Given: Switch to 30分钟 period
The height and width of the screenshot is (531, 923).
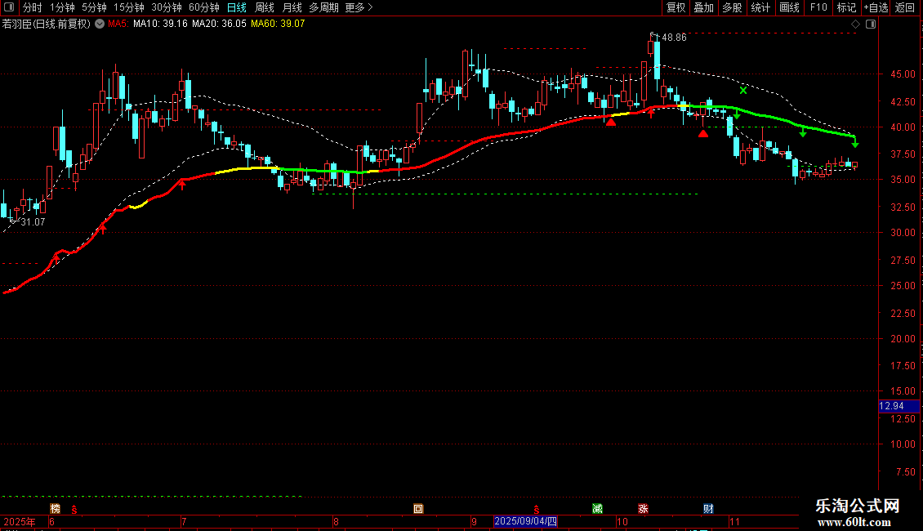Looking at the screenshot, I should point(166,7).
